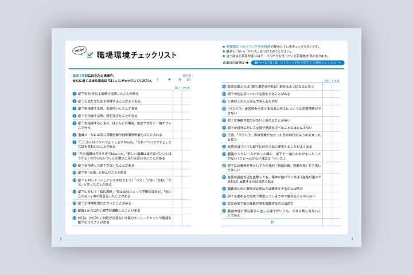Click text 部下の私生活について注意をすることがある

point(259,94)
